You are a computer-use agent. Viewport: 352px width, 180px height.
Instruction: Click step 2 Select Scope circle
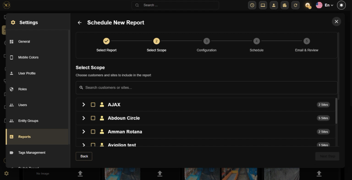(x=157, y=41)
